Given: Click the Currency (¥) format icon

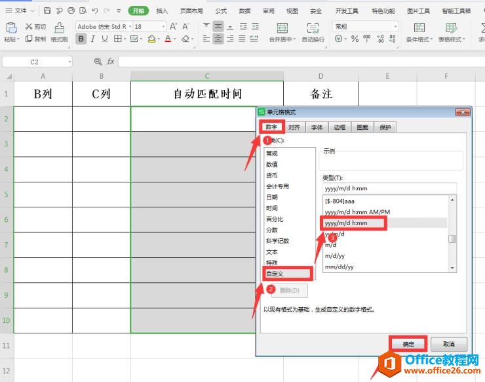Looking at the screenshot, I should tap(339, 39).
